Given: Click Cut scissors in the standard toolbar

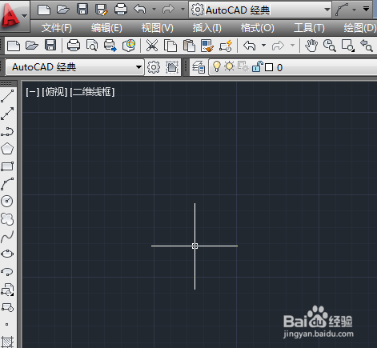Looking at the screenshot, I should [152, 46].
